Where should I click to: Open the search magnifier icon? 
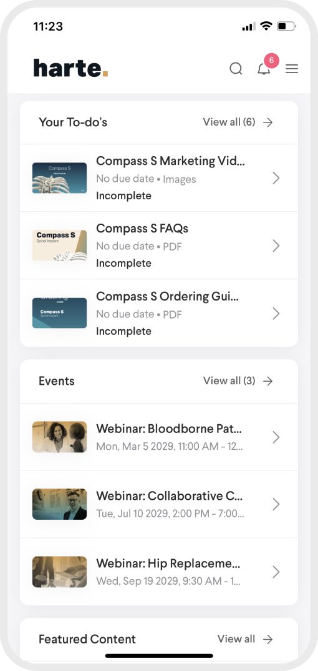click(236, 69)
